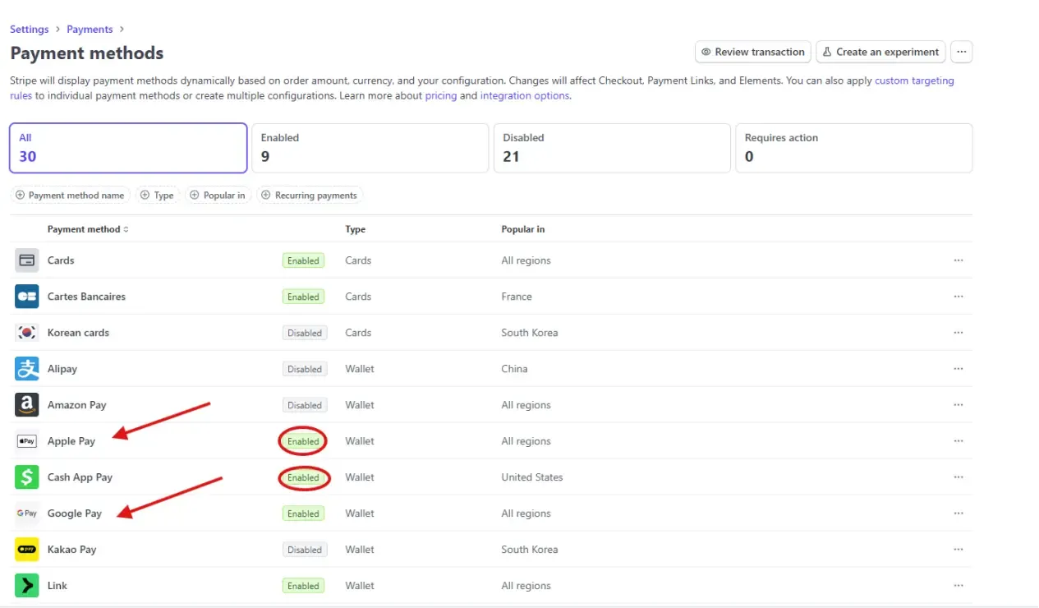The width and height of the screenshot is (1039, 608).
Task: Toggle the Enabled badge for Cards
Action: point(302,260)
